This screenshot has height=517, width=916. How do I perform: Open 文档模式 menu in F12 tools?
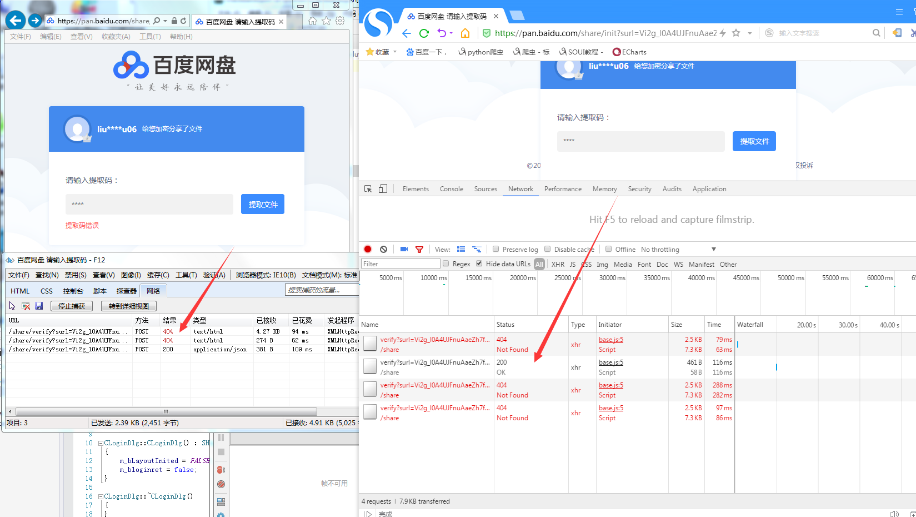(329, 275)
